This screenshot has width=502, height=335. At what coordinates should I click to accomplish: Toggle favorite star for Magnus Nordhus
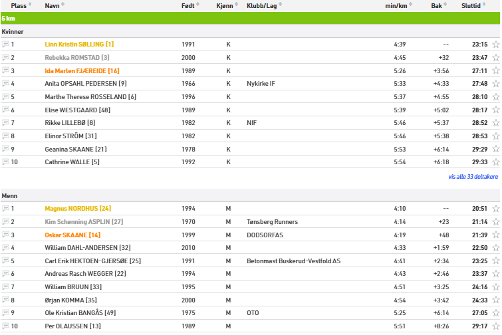(496, 209)
